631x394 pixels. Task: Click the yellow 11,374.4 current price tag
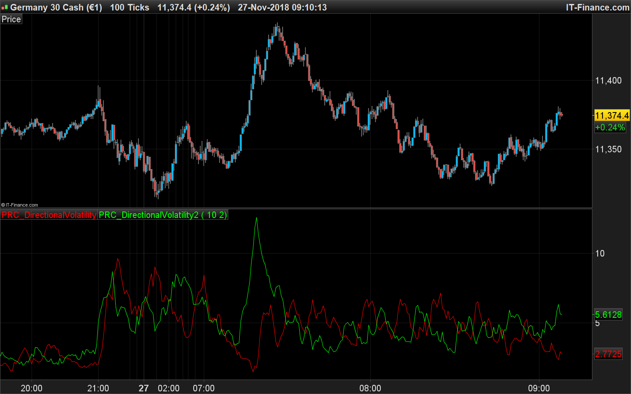(x=612, y=116)
